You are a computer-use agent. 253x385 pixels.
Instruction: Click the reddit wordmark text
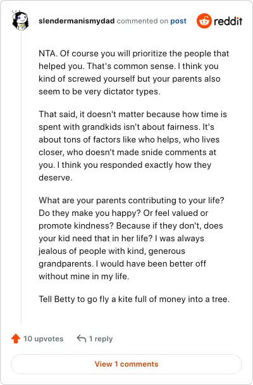[228, 22]
